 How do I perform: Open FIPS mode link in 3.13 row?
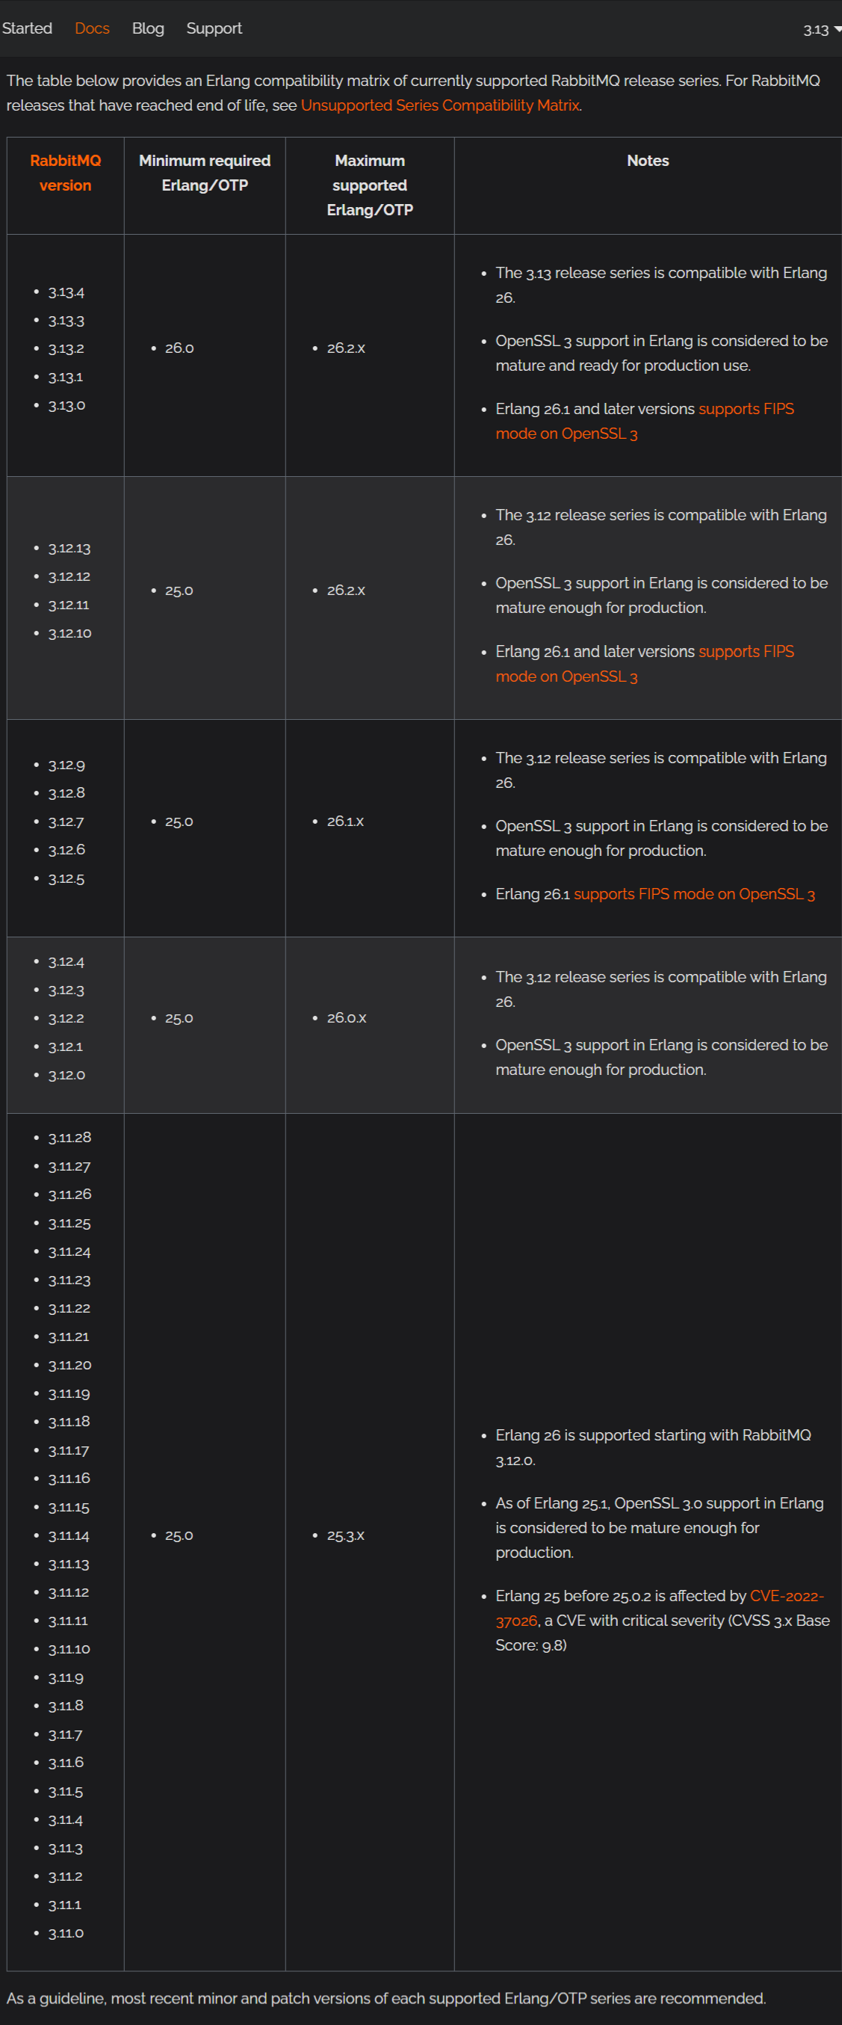click(x=644, y=422)
